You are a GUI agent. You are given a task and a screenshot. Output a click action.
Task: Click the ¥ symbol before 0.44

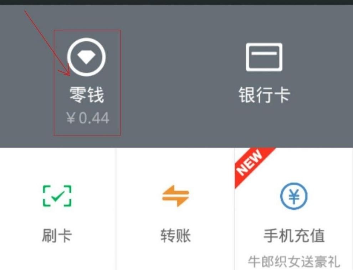click(x=71, y=118)
